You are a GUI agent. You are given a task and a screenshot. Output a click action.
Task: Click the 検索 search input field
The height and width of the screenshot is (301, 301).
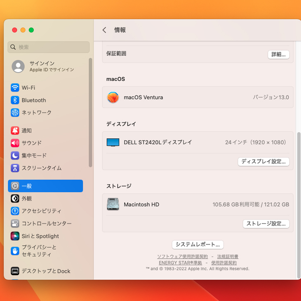[49, 47]
